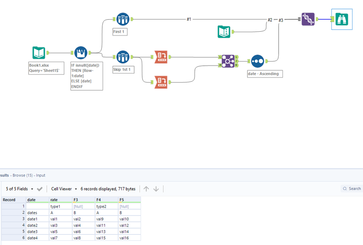Click the IF isnull formula annotation

(x=86, y=76)
